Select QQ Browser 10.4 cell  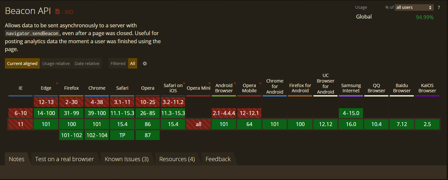[376, 124]
